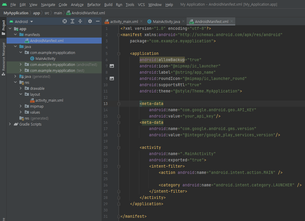Open the Build menu
305x221 pixels.
[108, 4]
